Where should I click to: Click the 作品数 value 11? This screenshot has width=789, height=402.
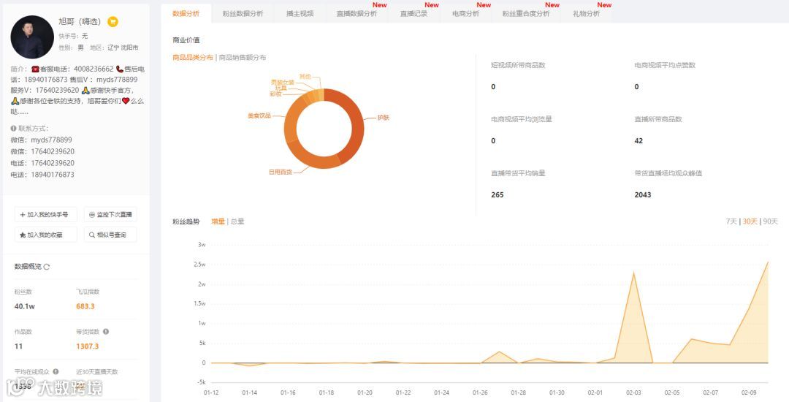coord(18,346)
